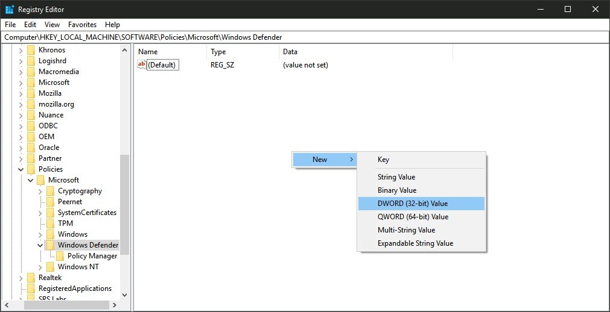The width and height of the screenshot is (610, 312).
Task: Click the registry path address bar
Action: [305, 37]
